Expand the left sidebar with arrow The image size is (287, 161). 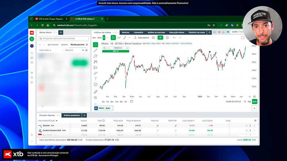click(32, 141)
